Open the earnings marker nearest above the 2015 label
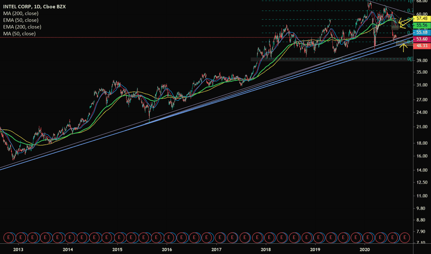The width and height of the screenshot is (431, 254). coord(119,237)
